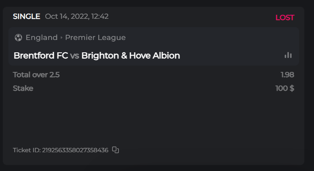Image resolution: width=314 pixels, height=171 pixels.
Task: Select the ticket ID number text
Action: click(75, 150)
